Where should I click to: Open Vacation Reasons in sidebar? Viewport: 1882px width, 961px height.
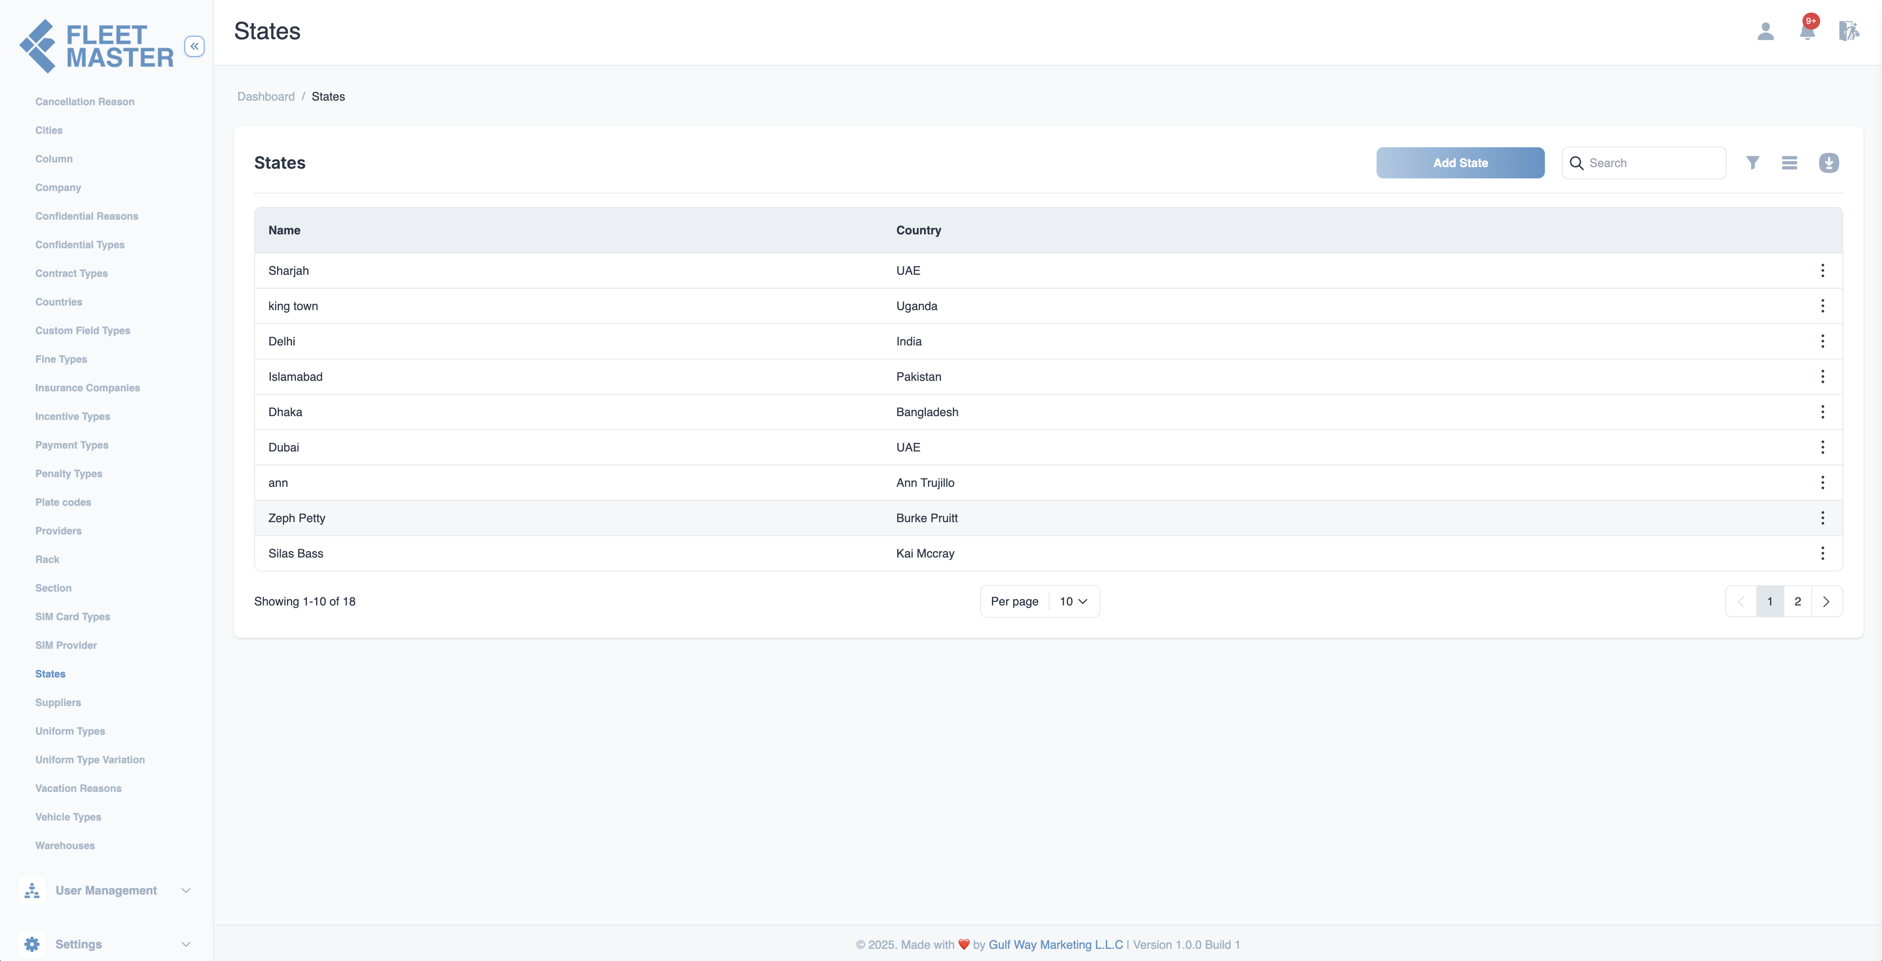coord(79,788)
